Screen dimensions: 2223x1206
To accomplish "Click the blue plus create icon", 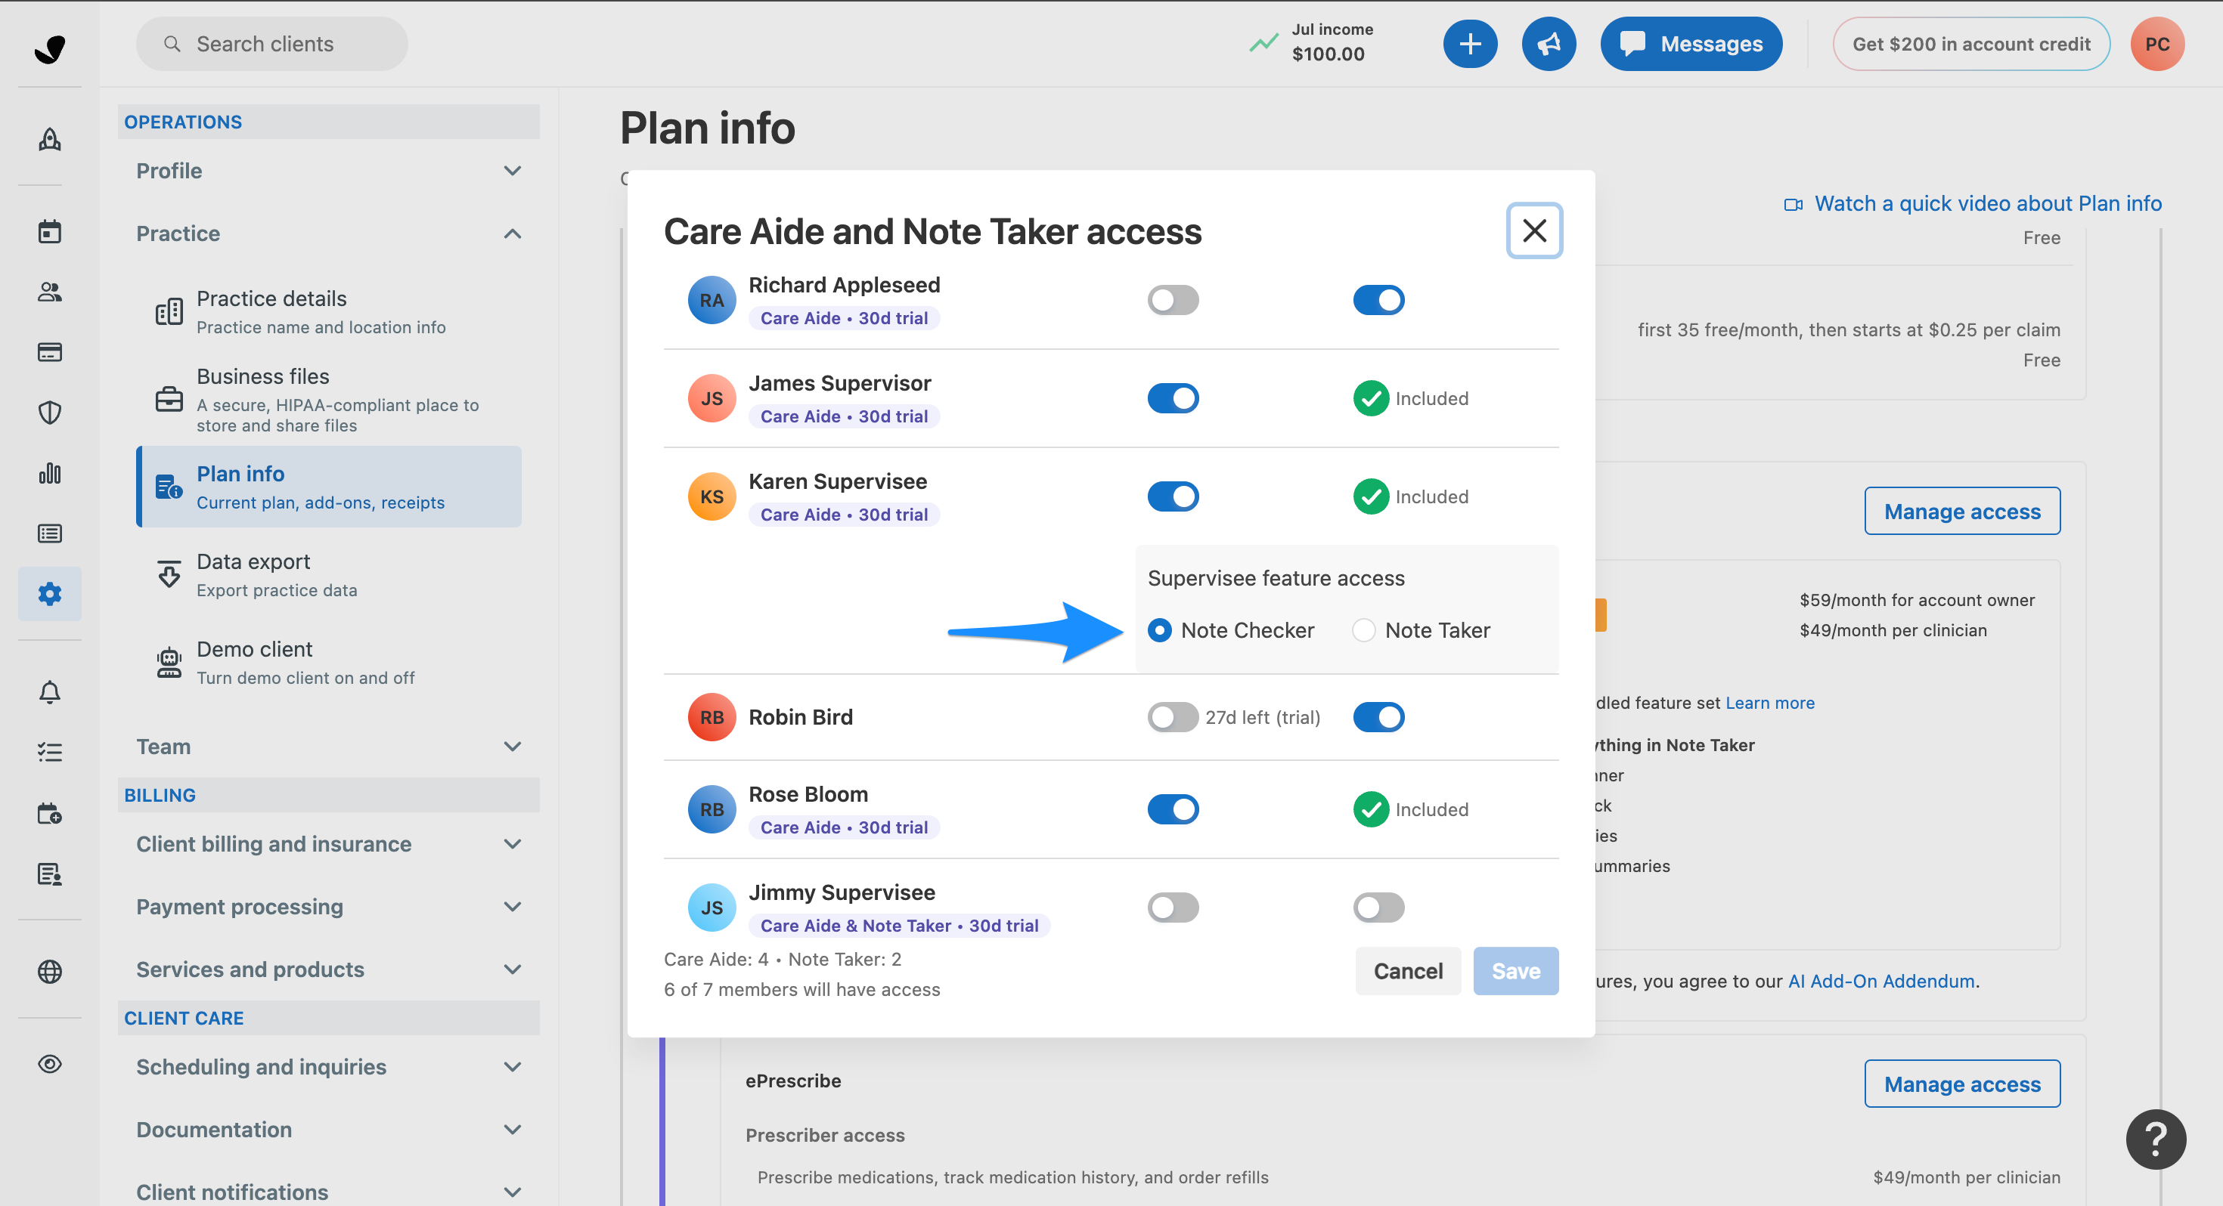I will click(1470, 44).
